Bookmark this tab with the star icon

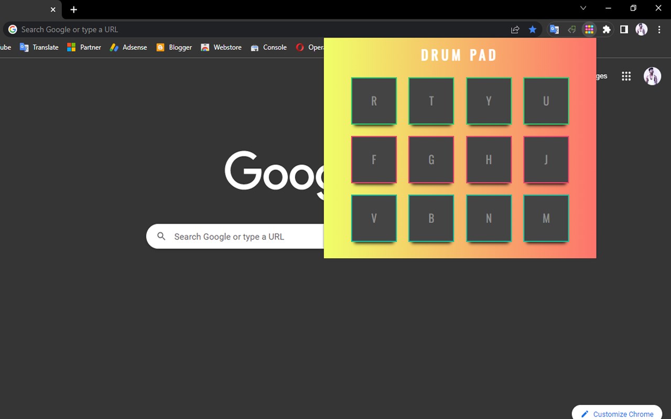pos(533,29)
